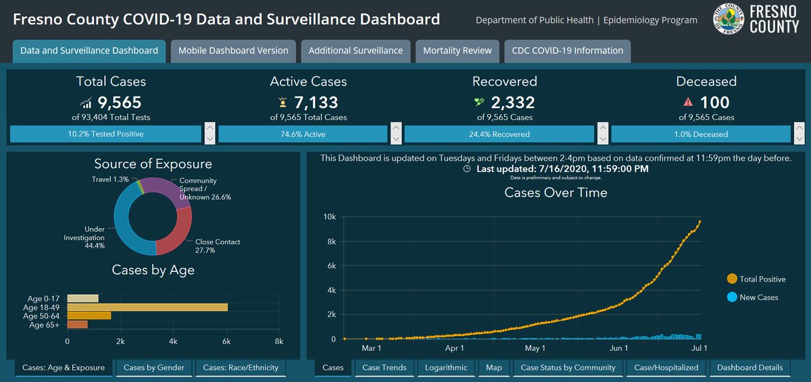
Task: Click the Age 0-17 bar
Action: pyautogui.click(x=82, y=298)
